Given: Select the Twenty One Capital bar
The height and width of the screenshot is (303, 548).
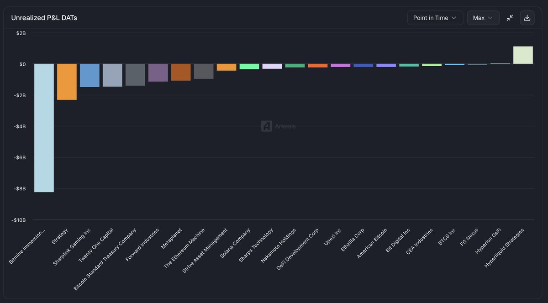Looking at the screenshot, I should [x=112, y=75].
